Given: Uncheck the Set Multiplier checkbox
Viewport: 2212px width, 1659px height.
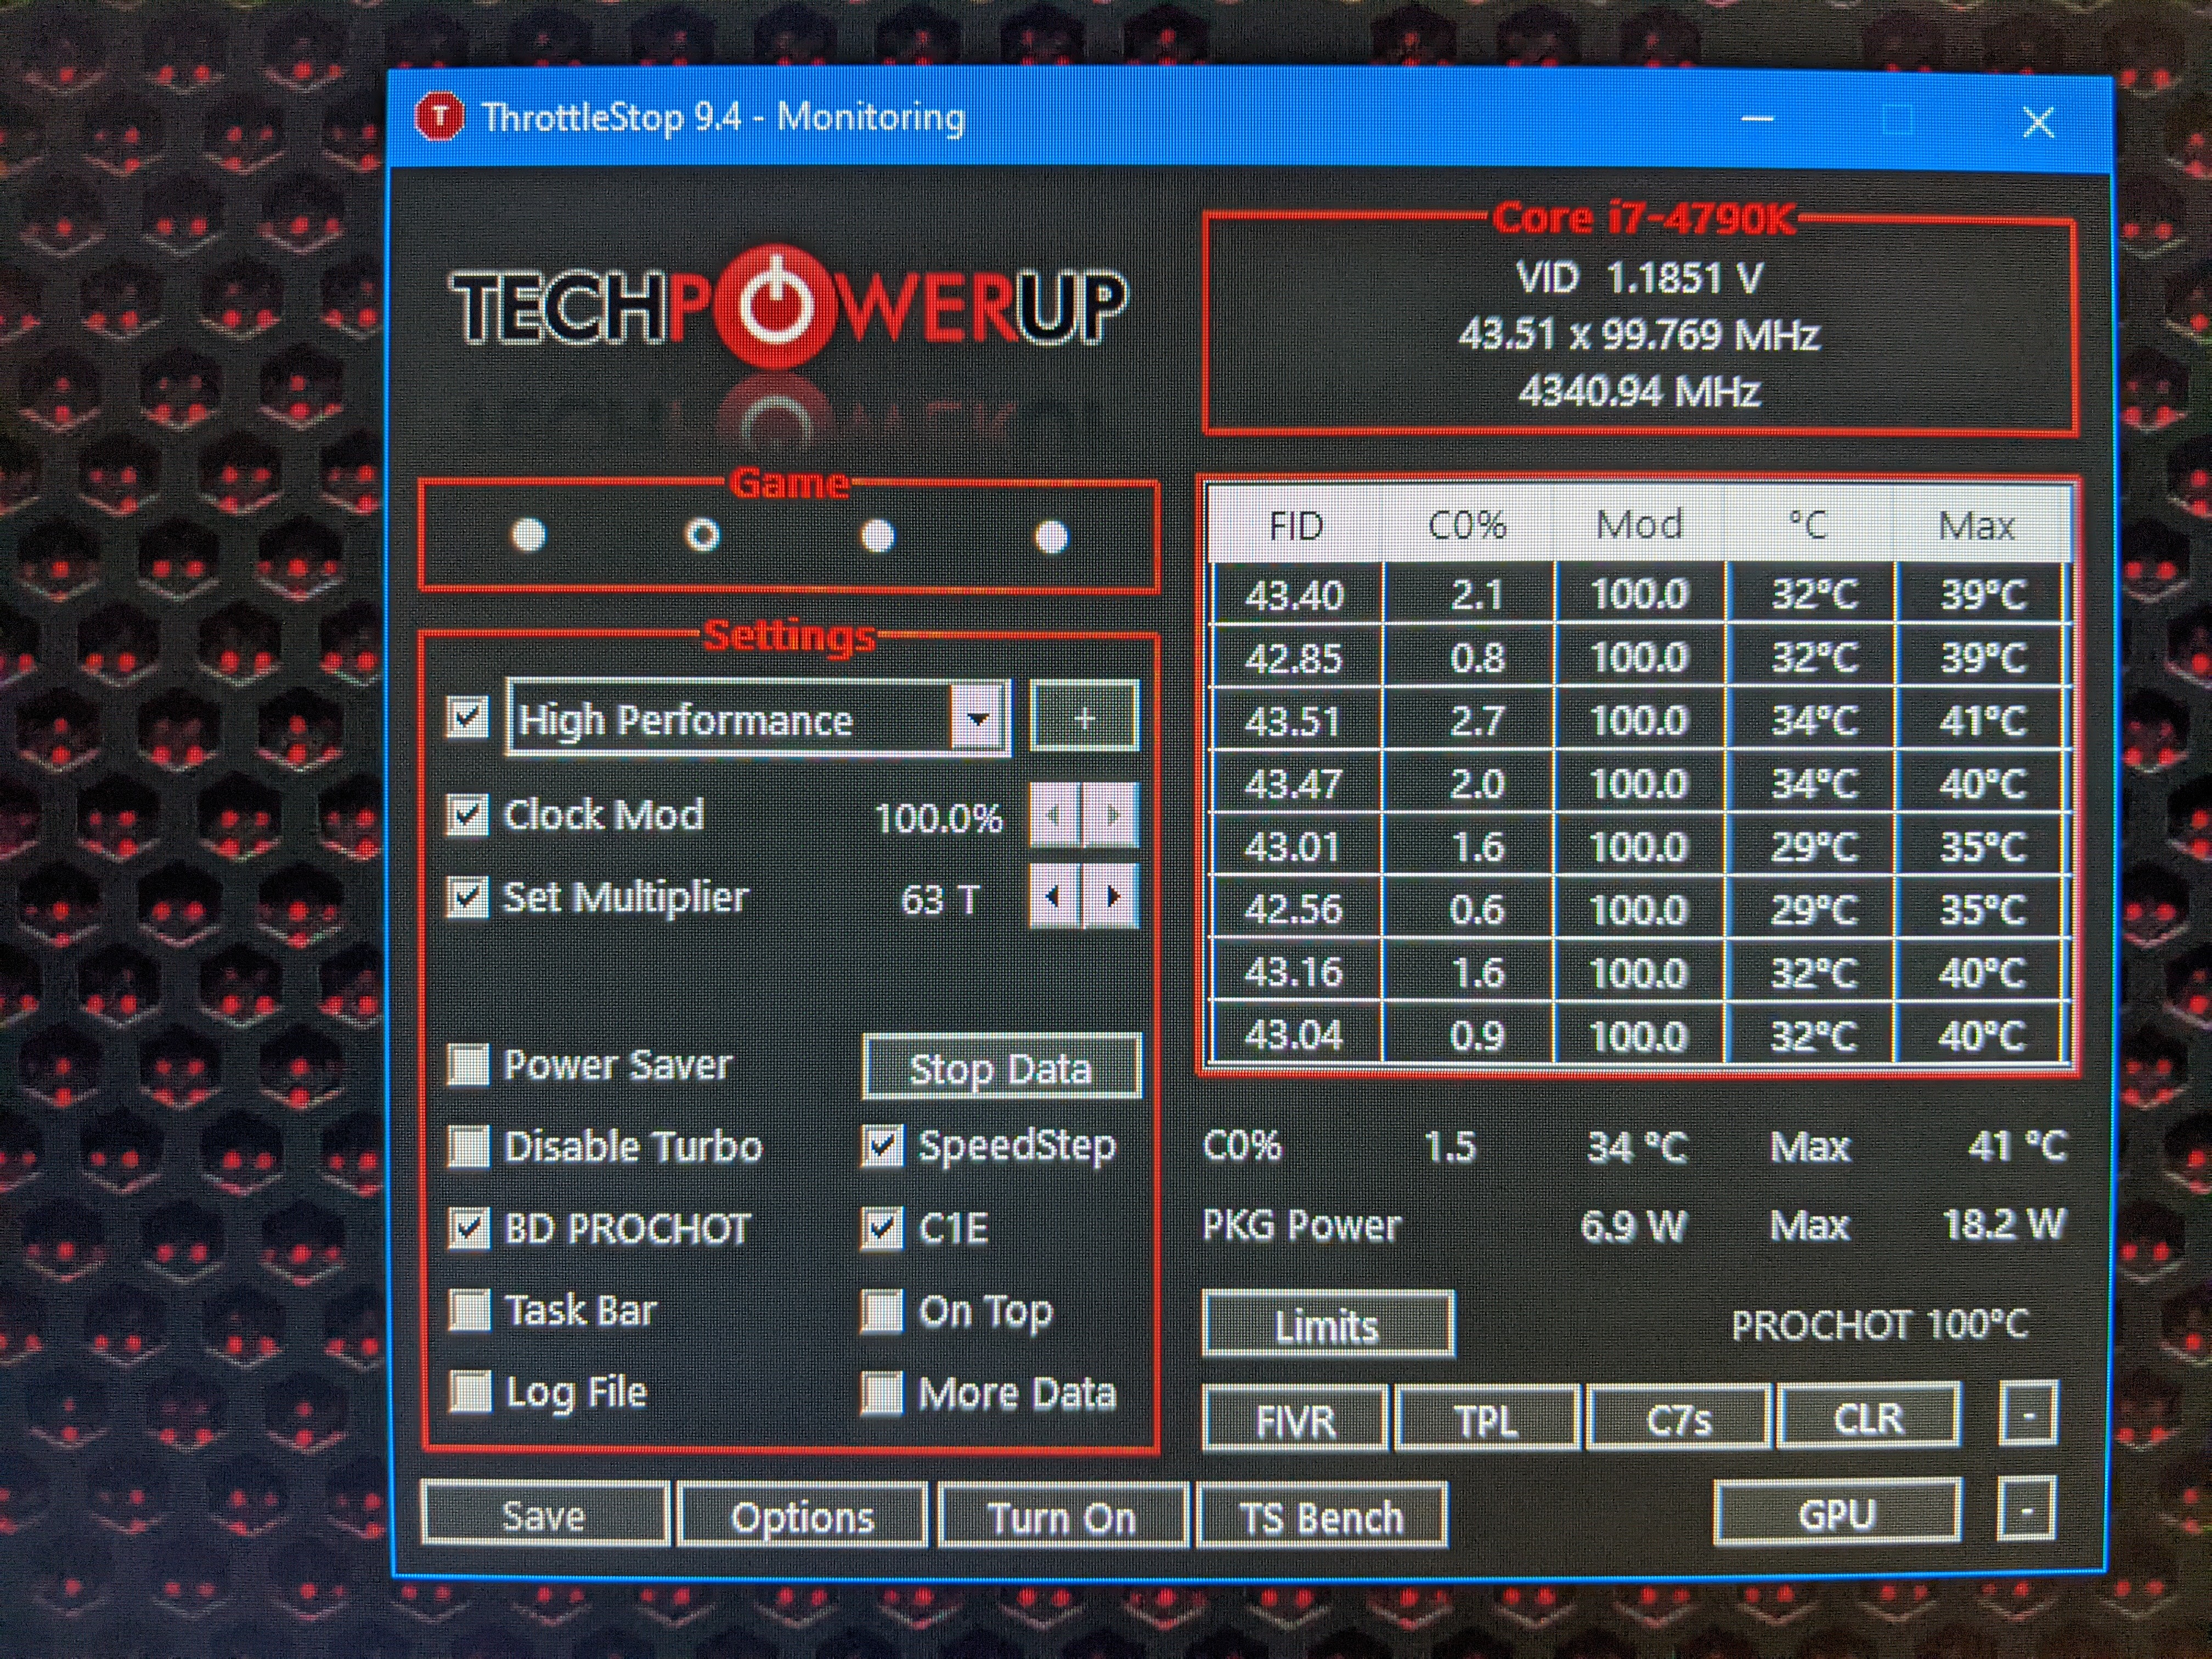Looking at the screenshot, I should coord(468,897).
